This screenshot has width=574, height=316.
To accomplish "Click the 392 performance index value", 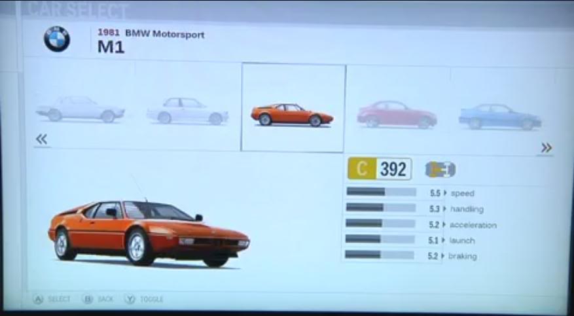I will pyautogui.click(x=393, y=169).
